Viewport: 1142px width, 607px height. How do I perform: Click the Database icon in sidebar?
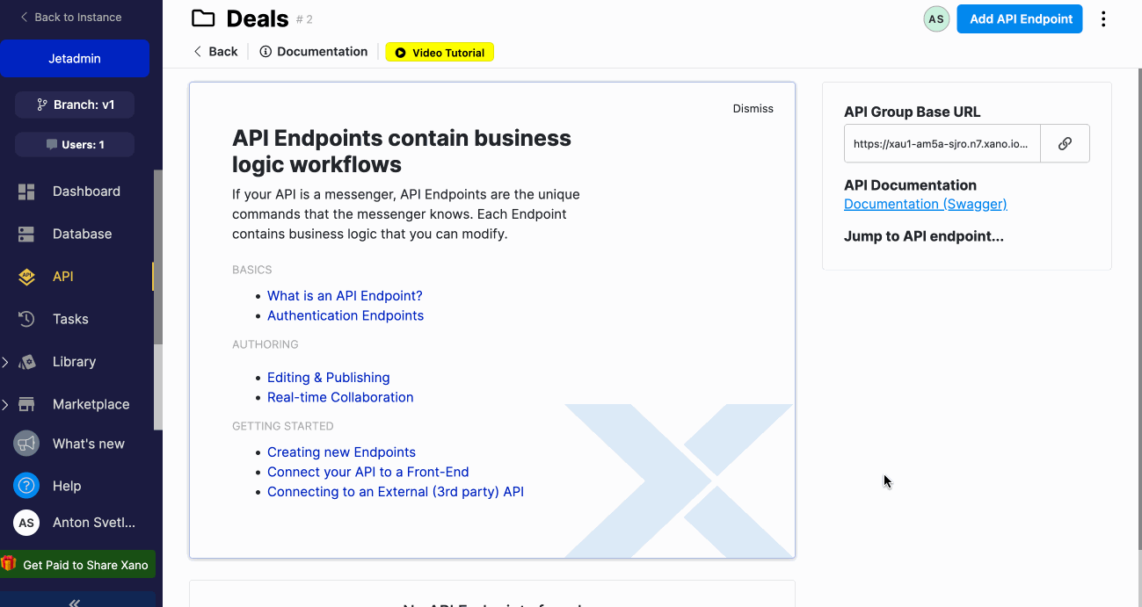coord(26,235)
